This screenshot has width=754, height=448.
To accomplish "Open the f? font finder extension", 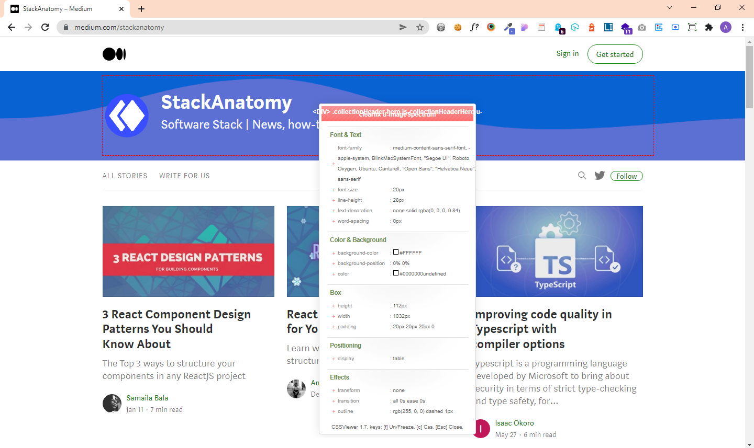I will click(474, 27).
